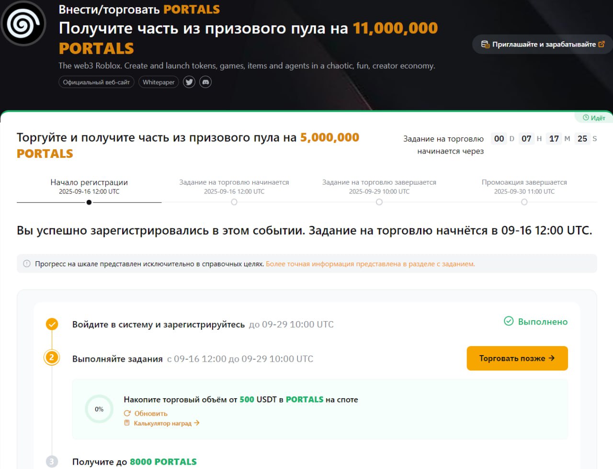Click the Получите до 8000 PORTALS text
Viewport: 613px width, 469px height.
135,462
